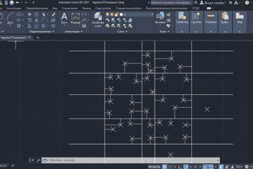
Task: Select the Rotate tool
Action: coord(37,14)
